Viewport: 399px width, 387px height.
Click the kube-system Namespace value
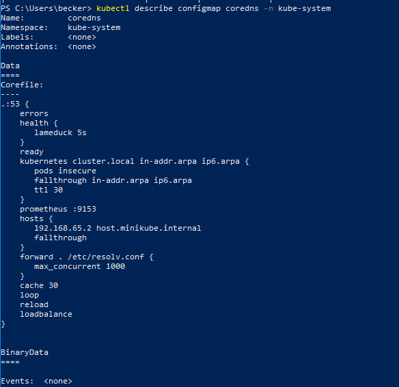point(94,28)
